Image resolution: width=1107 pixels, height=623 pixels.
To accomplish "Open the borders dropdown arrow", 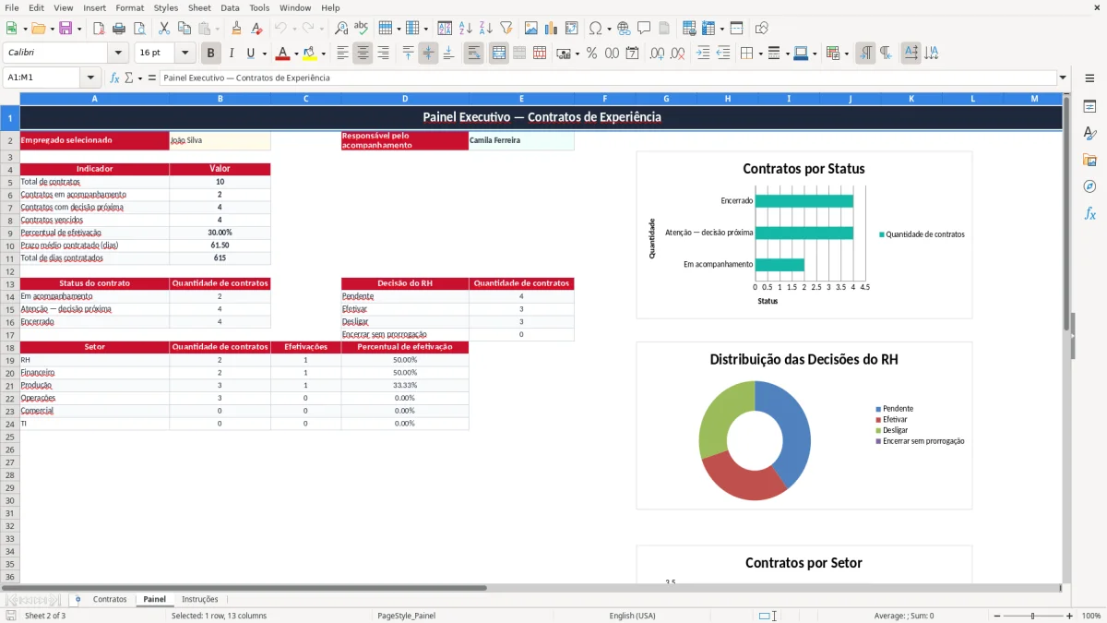I will 761,54.
